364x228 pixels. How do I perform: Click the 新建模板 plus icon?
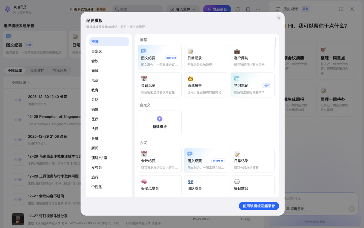point(159,119)
